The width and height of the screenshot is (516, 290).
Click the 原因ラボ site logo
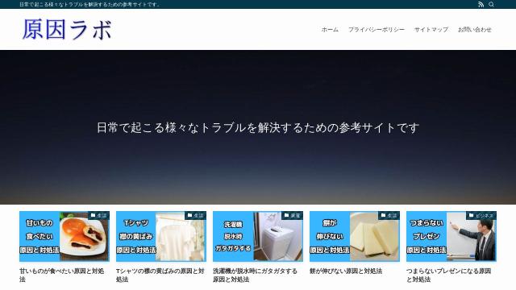pos(67,30)
